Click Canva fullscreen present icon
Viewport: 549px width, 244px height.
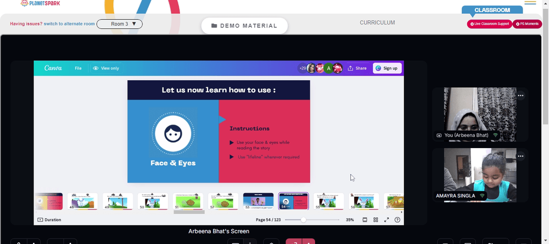(386, 220)
